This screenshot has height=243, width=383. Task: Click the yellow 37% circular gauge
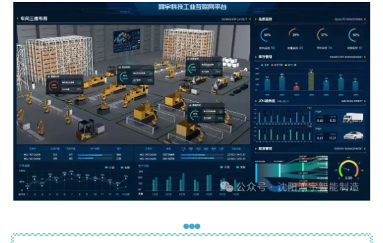pos(324,35)
